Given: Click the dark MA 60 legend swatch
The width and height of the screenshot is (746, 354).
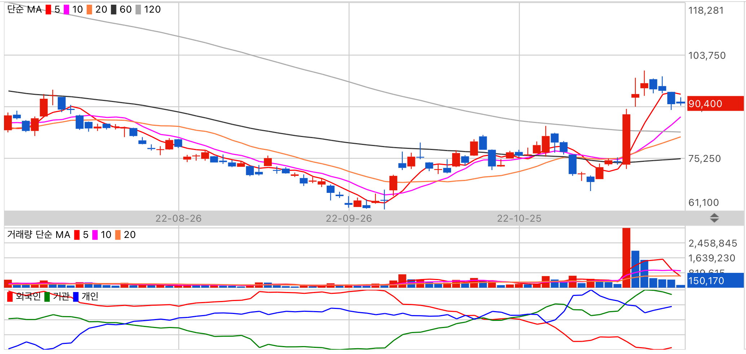Looking at the screenshot, I should point(114,9).
